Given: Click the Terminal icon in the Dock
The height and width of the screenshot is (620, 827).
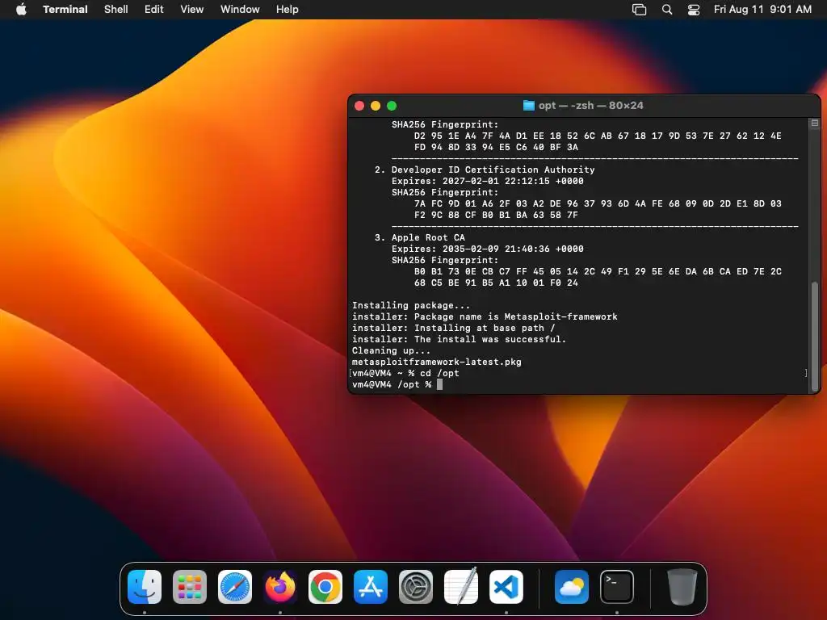Looking at the screenshot, I should coord(616,586).
